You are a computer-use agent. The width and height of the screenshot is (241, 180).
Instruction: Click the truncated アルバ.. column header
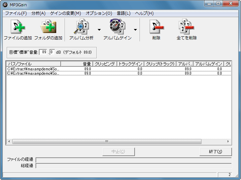[x=185, y=64]
